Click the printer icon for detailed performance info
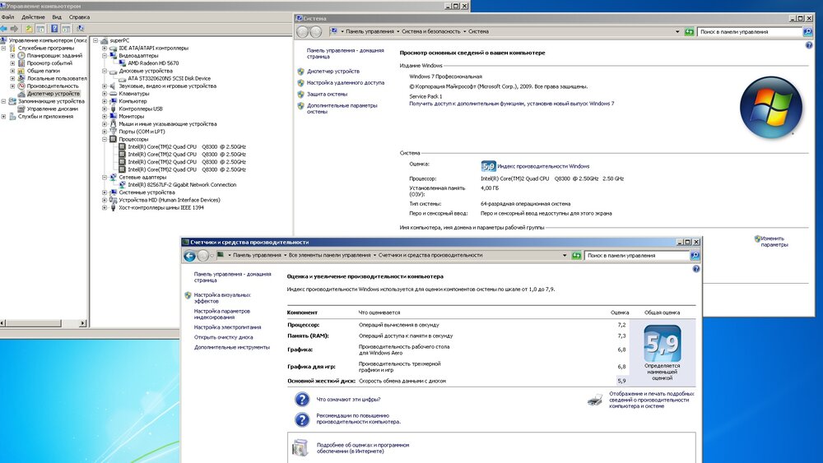This screenshot has width=823, height=463. click(594, 400)
